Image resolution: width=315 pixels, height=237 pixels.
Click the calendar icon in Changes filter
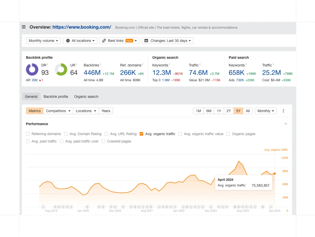(x=146, y=41)
